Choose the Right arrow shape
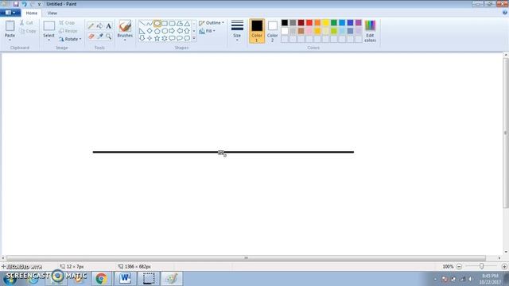 tap(172, 31)
